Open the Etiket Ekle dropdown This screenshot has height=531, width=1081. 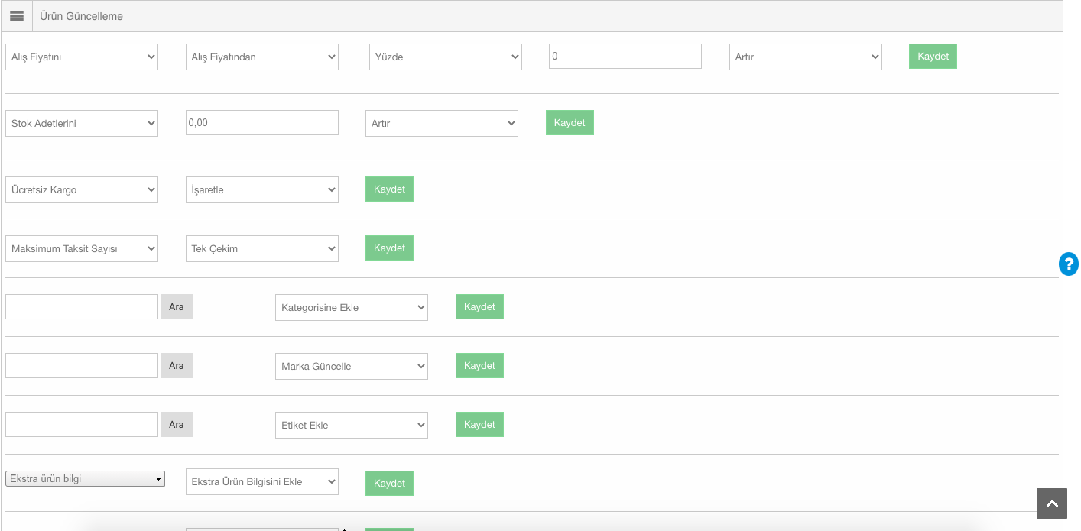coord(352,425)
